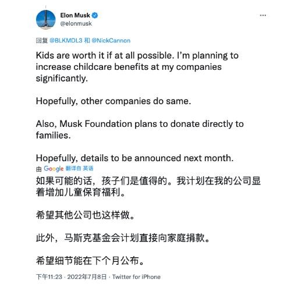Click the translated line starting 此外,马斯克基金会
Screen dimensions: 291x291
pos(123,238)
